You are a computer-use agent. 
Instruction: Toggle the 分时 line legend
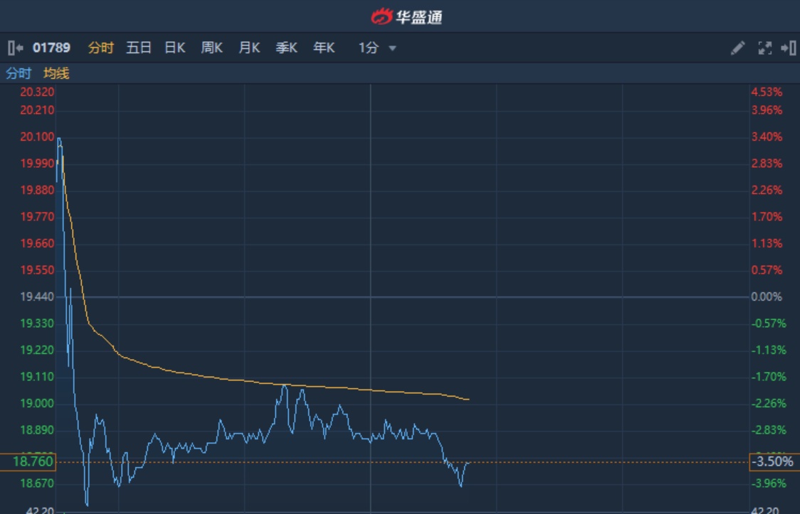[19, 73]
